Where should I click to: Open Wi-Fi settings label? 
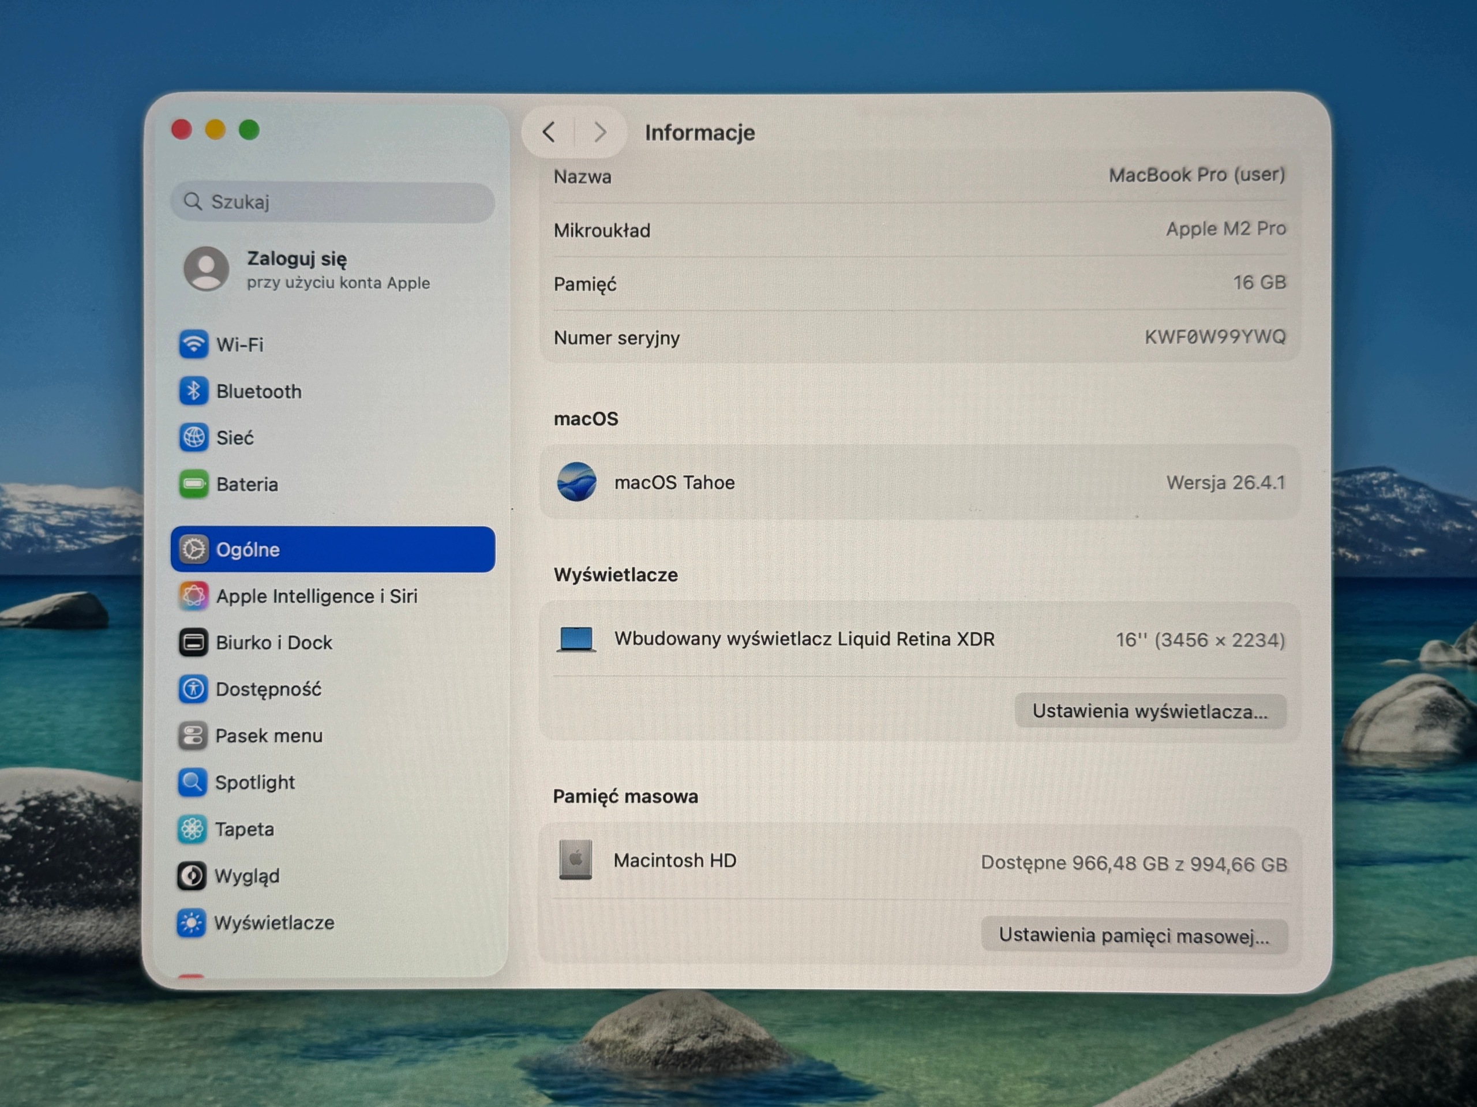239,344
